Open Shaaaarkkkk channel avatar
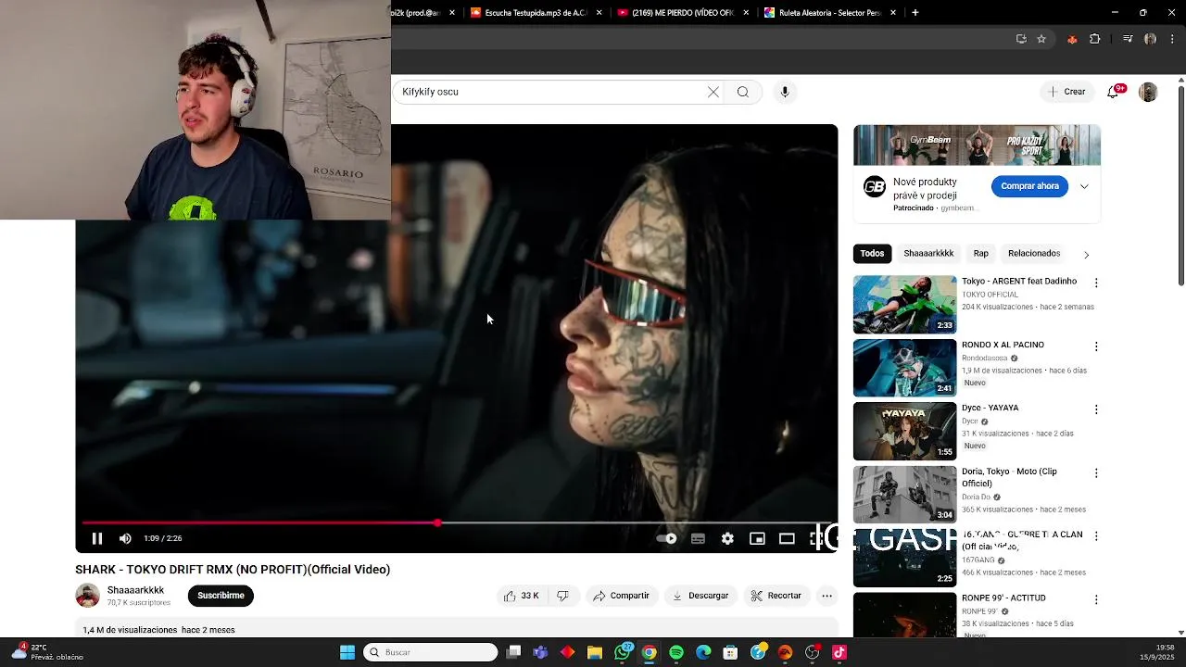The image size is (1186, 667). click(87, 596)
